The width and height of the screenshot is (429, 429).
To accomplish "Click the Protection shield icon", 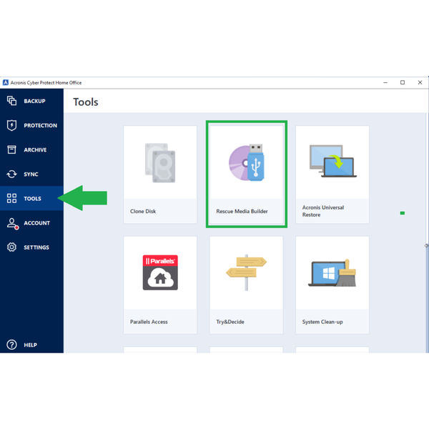I will [11, 125].
